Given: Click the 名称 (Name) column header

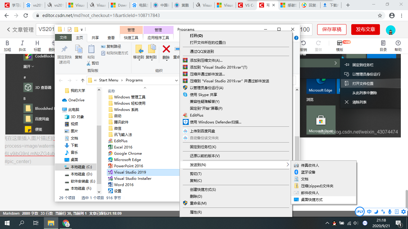Looking at the screenshot, I should pyautogui.click(x=111, y=91).
